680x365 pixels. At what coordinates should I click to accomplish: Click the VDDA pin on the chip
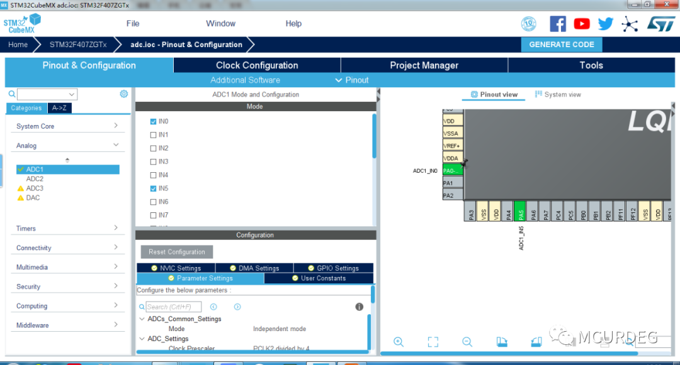coord(453,158)
